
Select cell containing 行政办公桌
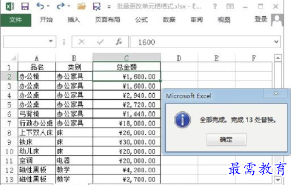[x=37, y=123]
